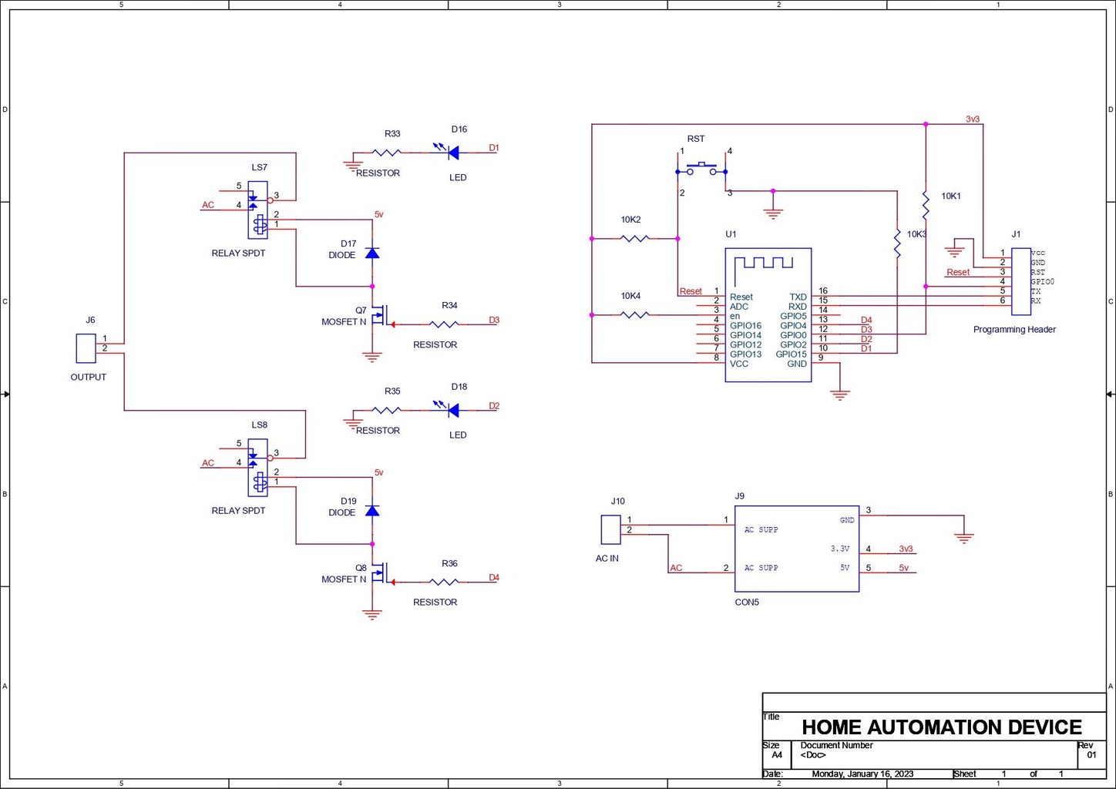Click the Sheet field in the title block
Viewport: 1116px width, 789px height.
tap(965, 774)
